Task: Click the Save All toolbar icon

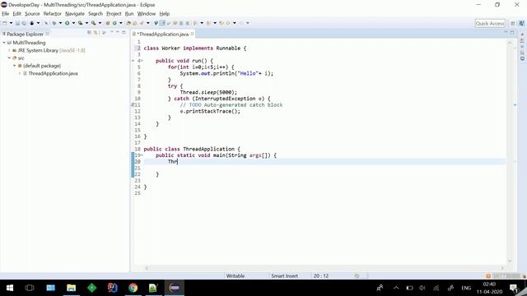Action: tap(24, 23)
